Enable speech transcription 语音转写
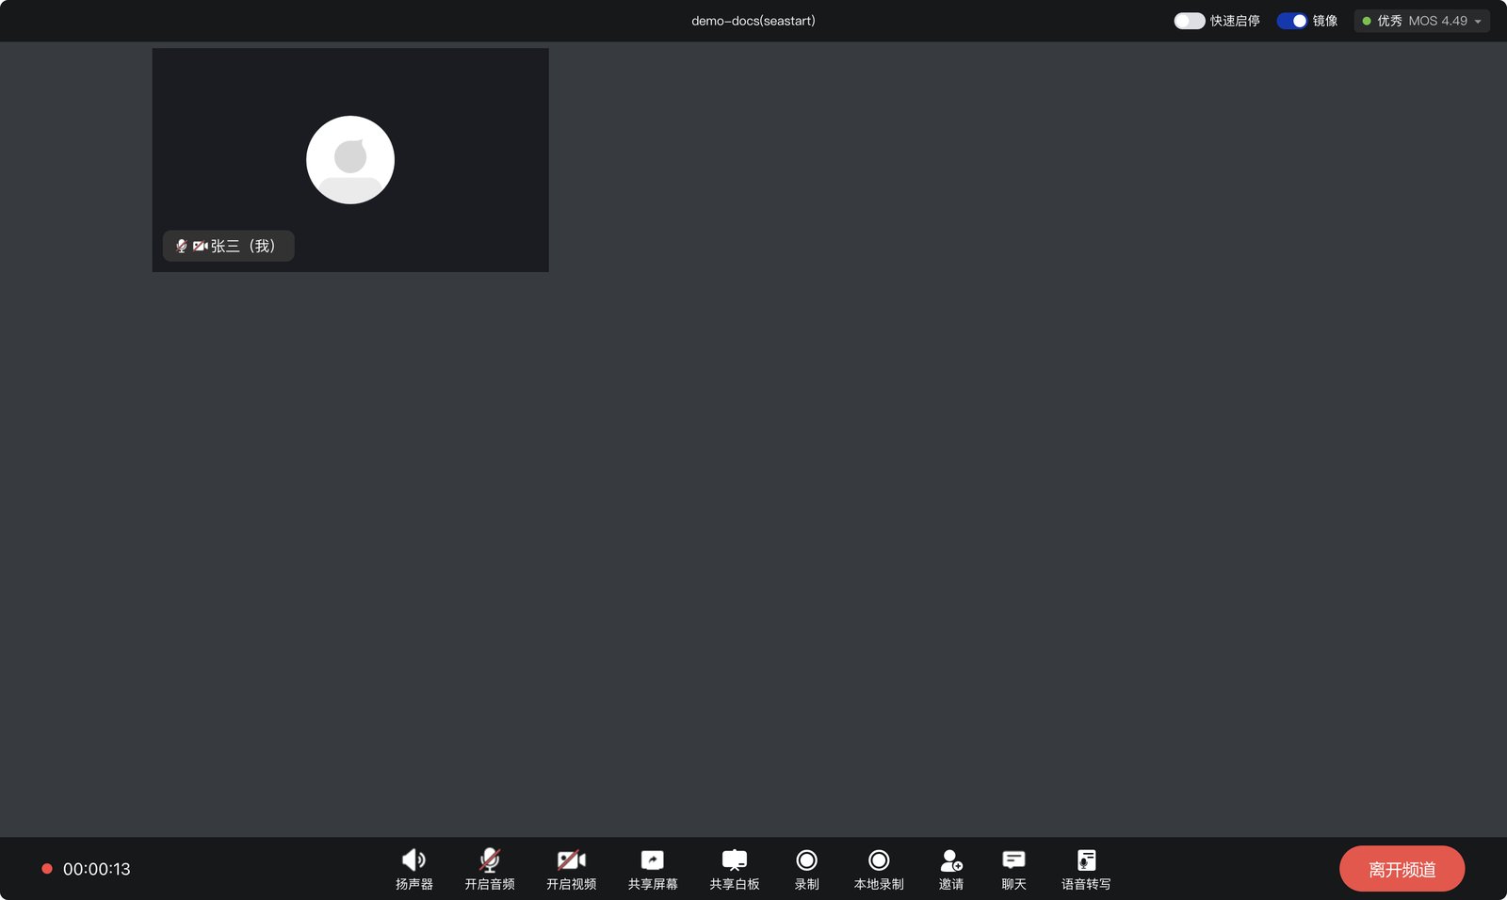Image resolution: width=1507 pixels, height=900 pixels. pyautogui.click(x=1086, y=869)
